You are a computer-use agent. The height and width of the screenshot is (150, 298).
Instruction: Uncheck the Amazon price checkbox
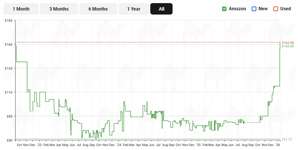(x=224, y=9)
